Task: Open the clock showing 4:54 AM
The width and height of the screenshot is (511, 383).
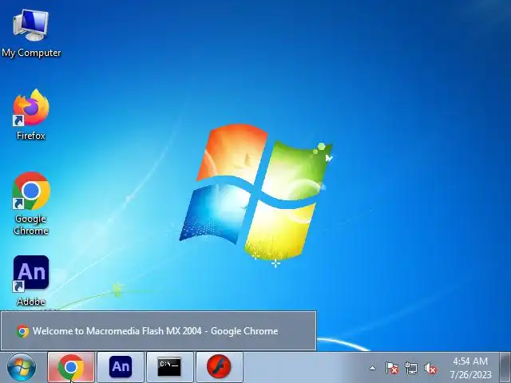Action: [x=470, y=361]
